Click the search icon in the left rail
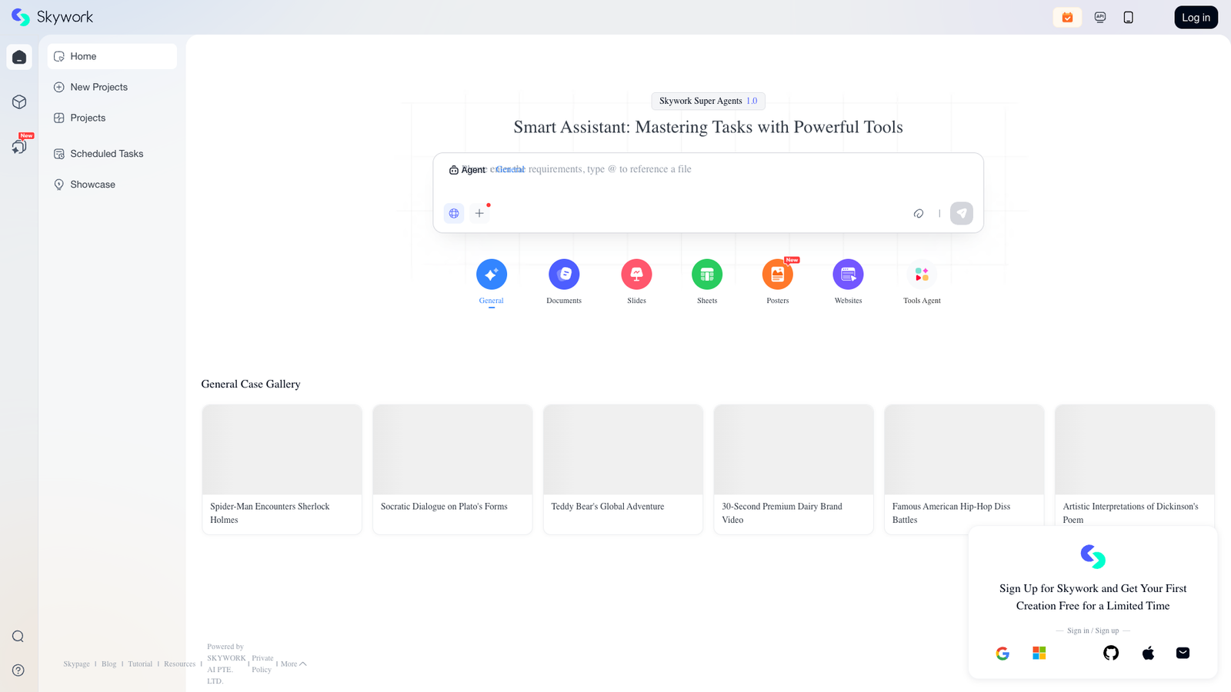Image resolution: width=1231 pixels, height=692 pixels. pyautogui.click(x=18, y=637)
